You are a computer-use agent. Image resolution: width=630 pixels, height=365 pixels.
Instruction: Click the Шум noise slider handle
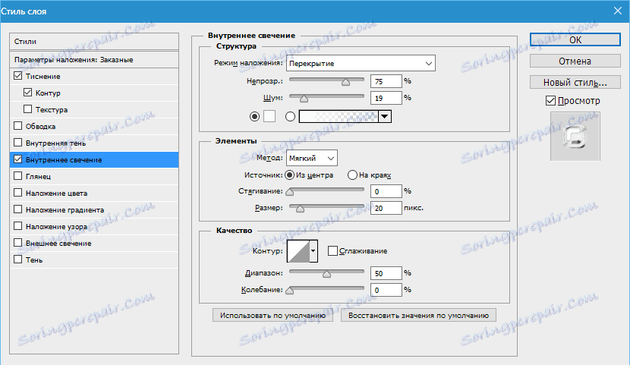[304, 99]
